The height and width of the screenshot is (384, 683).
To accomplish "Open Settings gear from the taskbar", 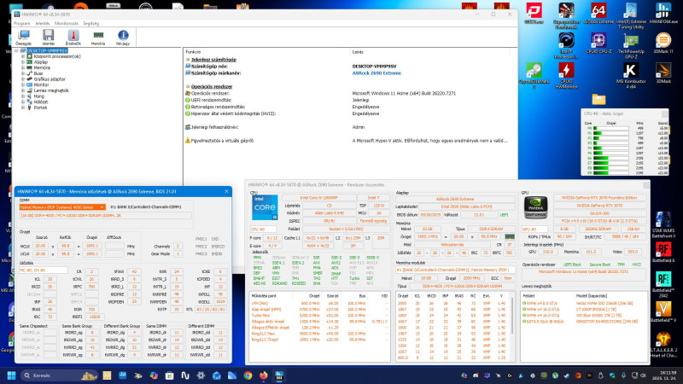I will pyautogui.click(x=201, y=375).
